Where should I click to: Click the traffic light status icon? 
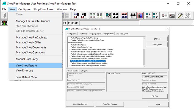pyautogui.click(x=4, y=23)
